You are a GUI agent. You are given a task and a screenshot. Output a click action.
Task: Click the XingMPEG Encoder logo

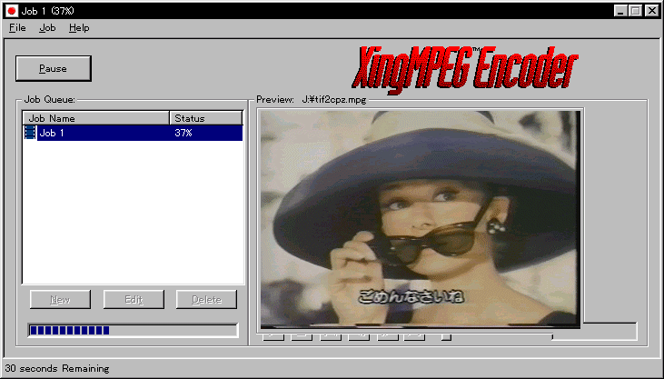(x=465, y=69)
